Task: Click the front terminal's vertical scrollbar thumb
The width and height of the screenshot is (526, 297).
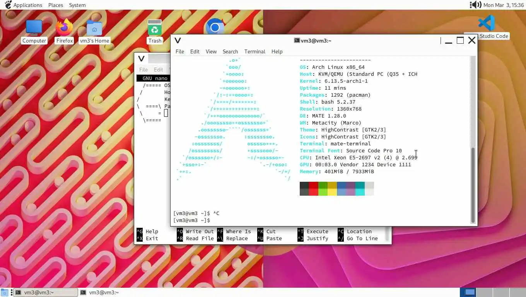Action: [473, 185]
